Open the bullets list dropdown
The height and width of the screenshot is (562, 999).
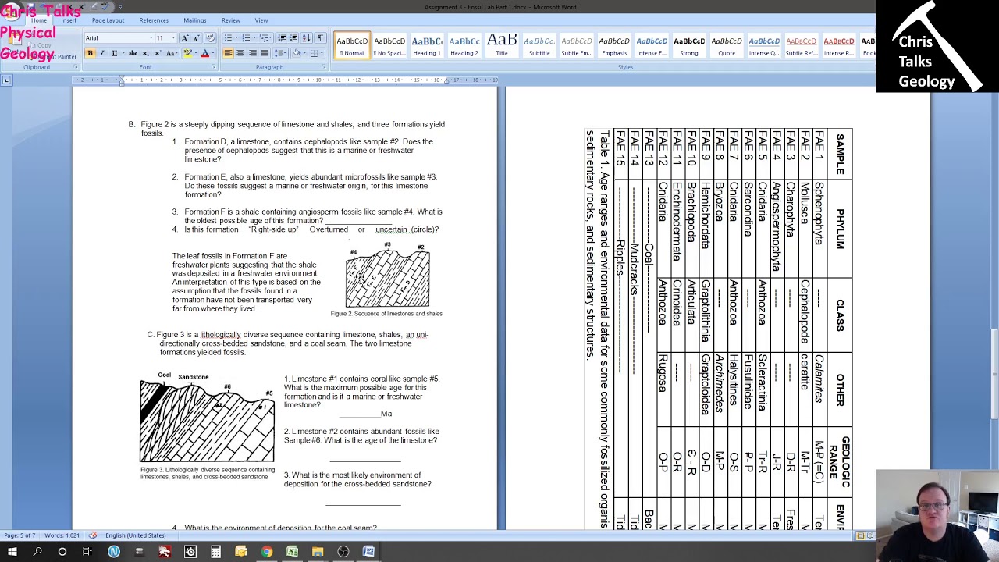pos(236,38)
